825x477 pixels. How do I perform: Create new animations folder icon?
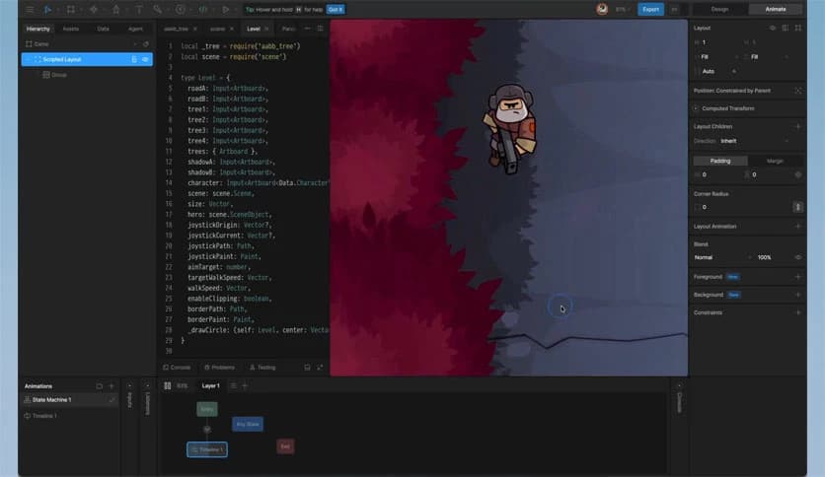point(99,386)
